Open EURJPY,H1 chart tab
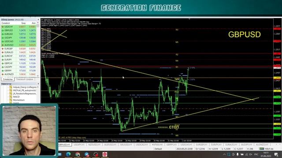Viewport: 282px width, 158px height. point(216,144)
